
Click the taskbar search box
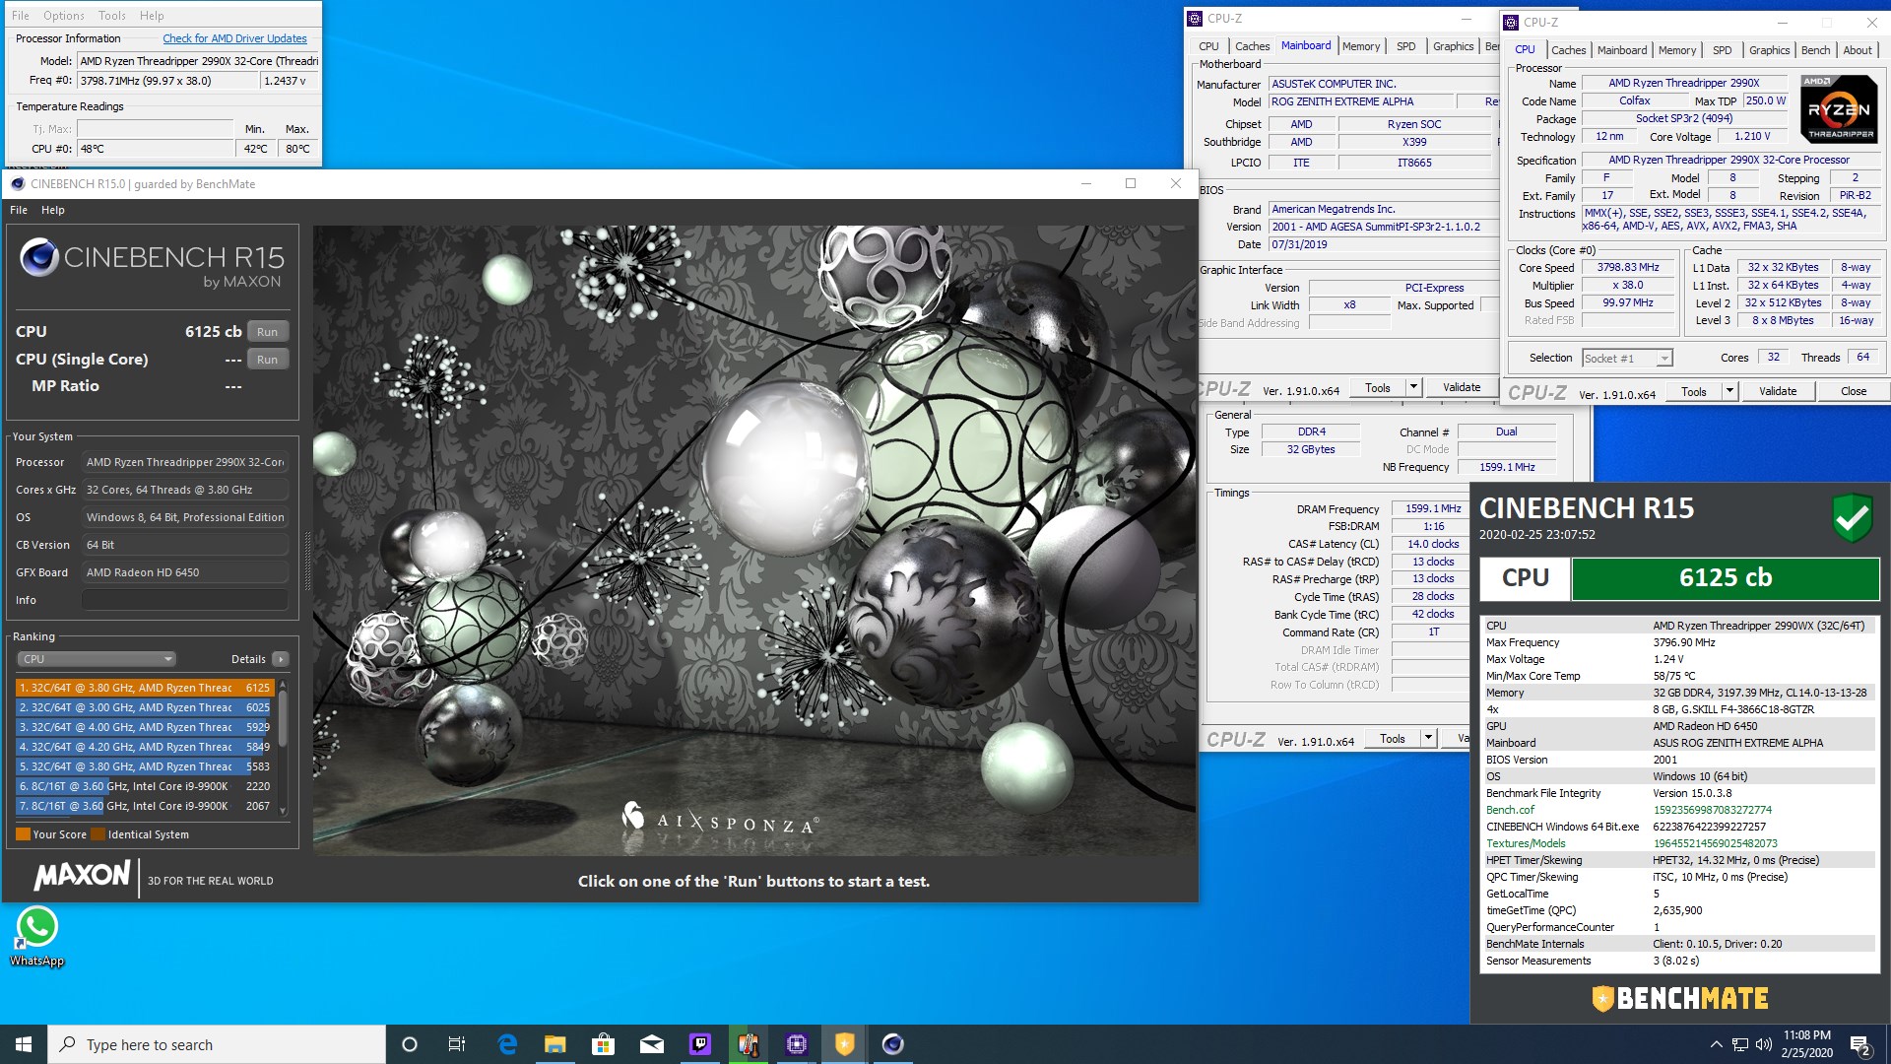pyautogui.click(x=217, y=1044)
